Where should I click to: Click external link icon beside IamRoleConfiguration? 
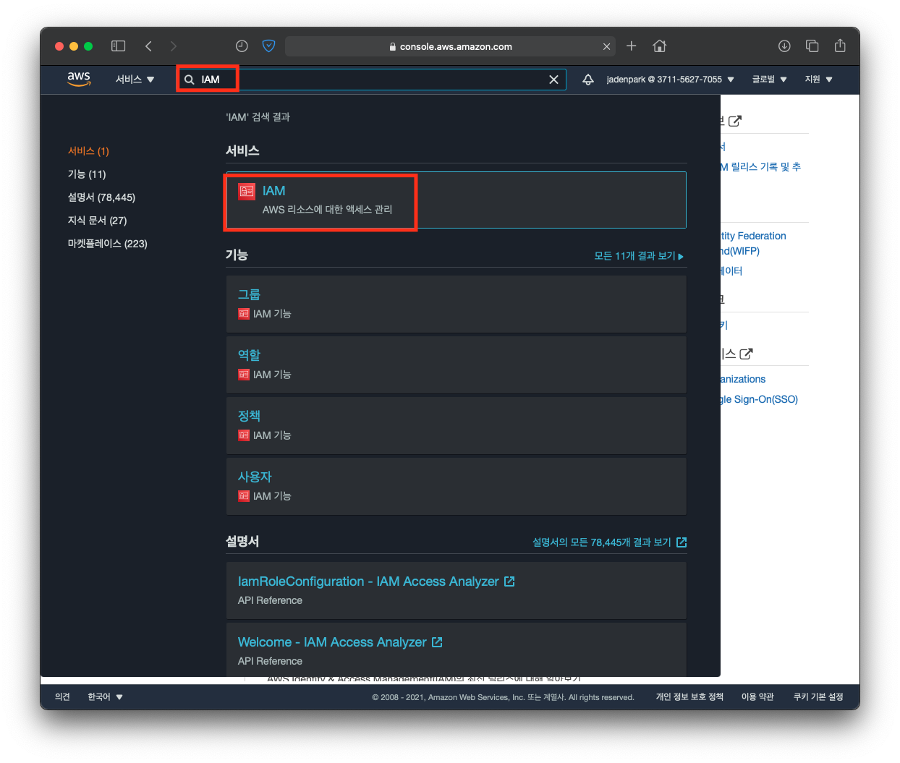point(509,581)
